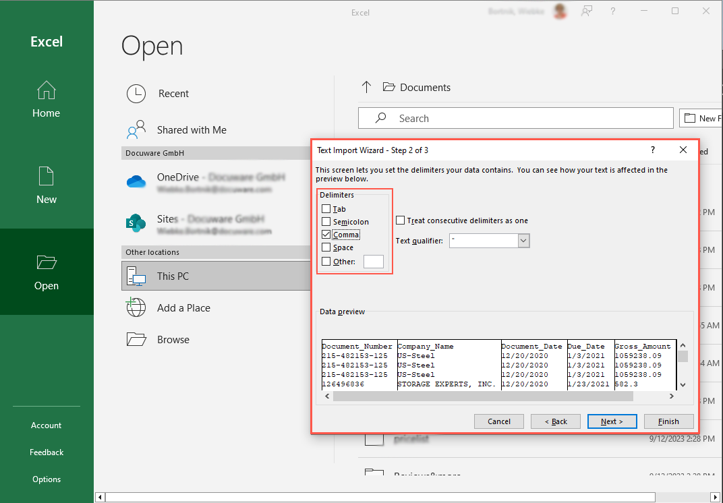This screenshot has height=503, width=723.
Task: Click the Add a Place globe icon
Action: point(136,307)
